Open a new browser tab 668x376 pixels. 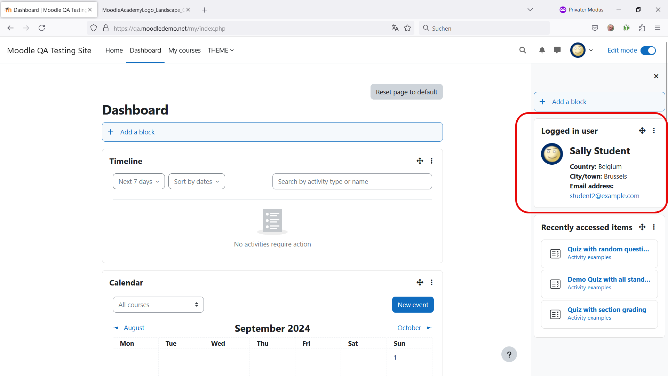pyautogui.click(x=205, y=10)
